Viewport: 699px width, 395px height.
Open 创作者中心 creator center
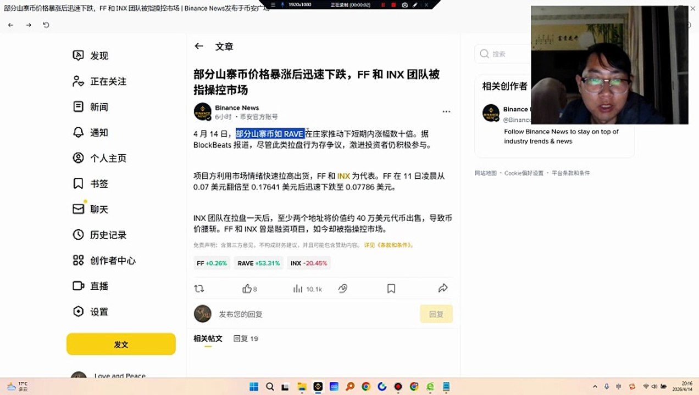pyautogui.click(x=104, y=261)
